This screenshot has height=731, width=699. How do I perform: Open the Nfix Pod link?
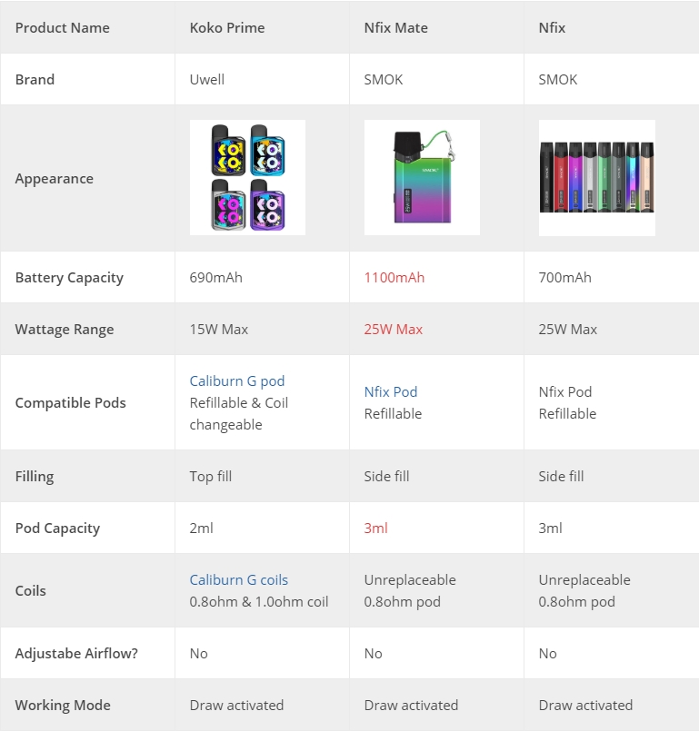pos(391,391)
